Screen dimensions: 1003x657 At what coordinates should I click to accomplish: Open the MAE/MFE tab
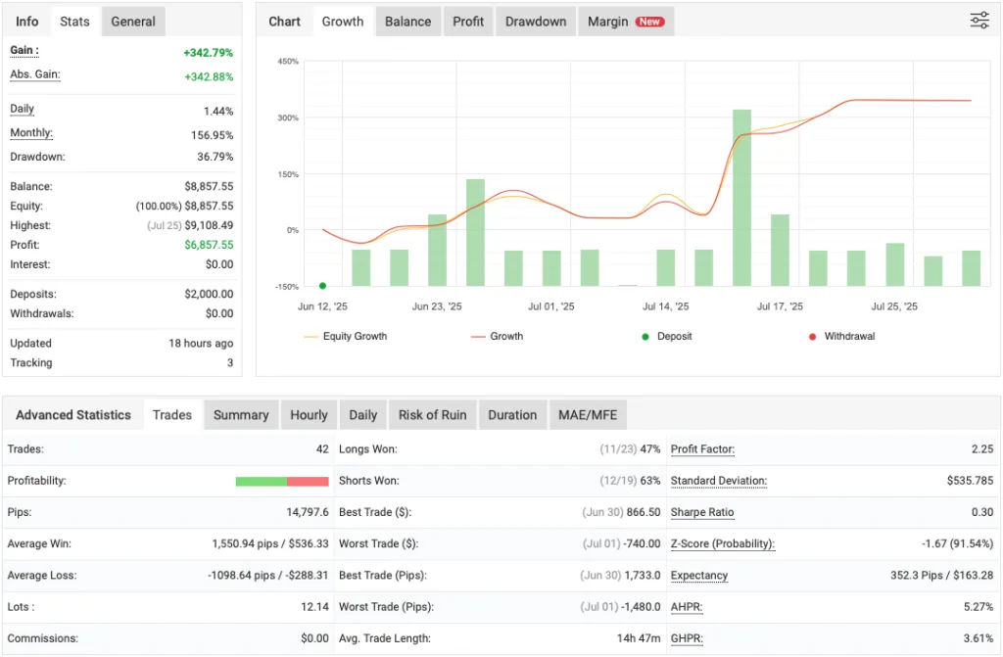click(588, 414)
